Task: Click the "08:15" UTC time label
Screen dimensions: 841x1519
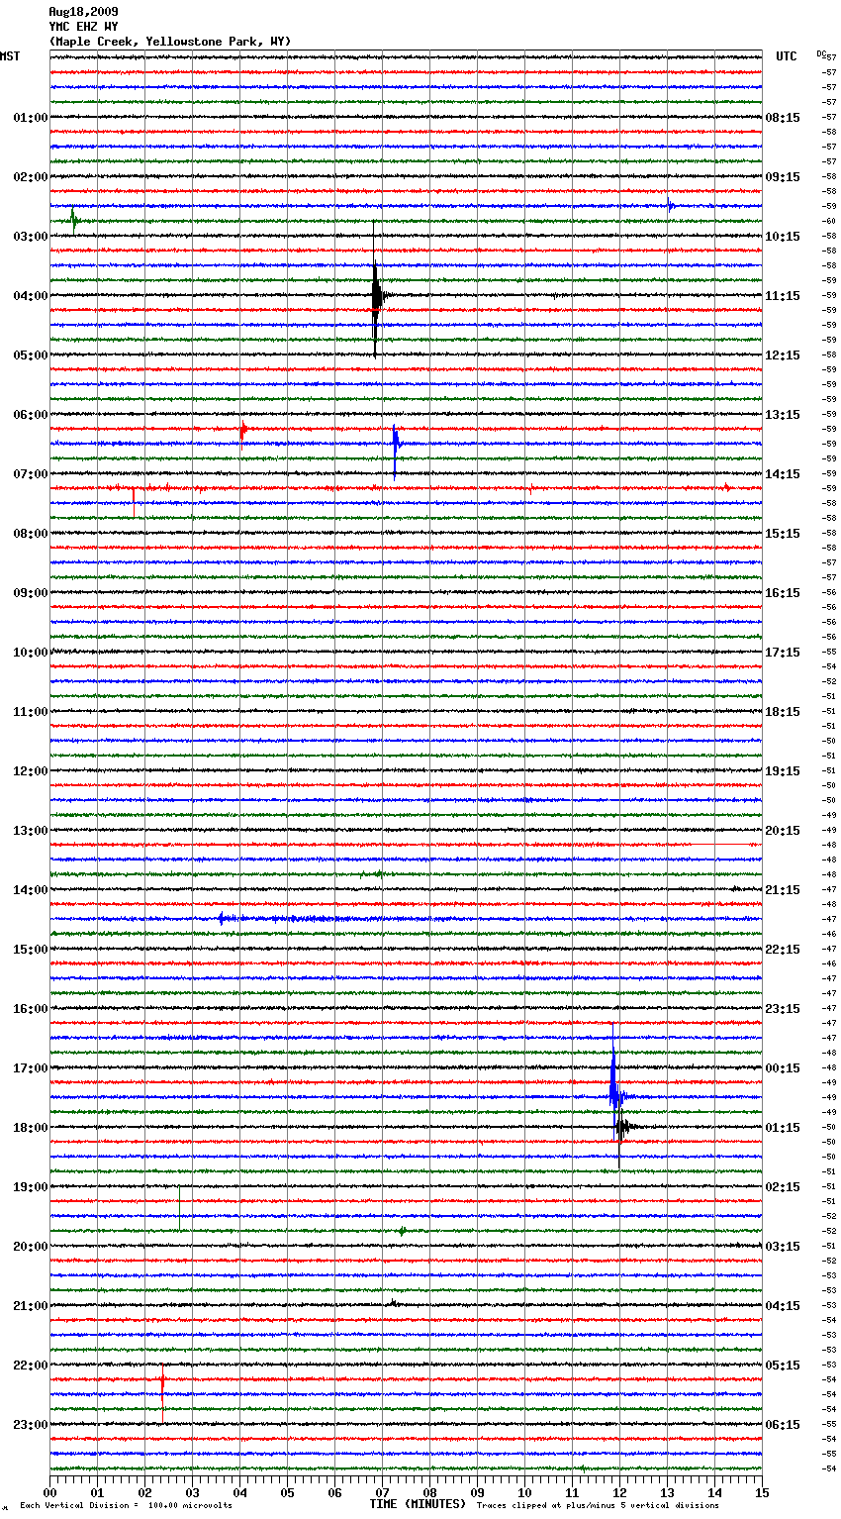Action: (783, 118)
